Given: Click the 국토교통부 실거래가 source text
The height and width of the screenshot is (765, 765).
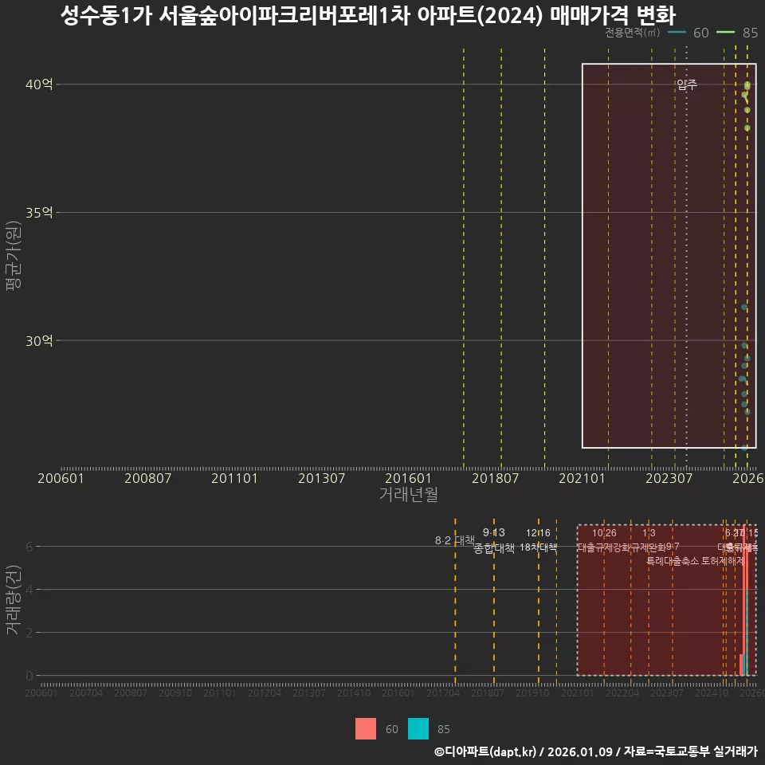Looking at the screenshot, I should pyautogui.click(x=706, y=752).
